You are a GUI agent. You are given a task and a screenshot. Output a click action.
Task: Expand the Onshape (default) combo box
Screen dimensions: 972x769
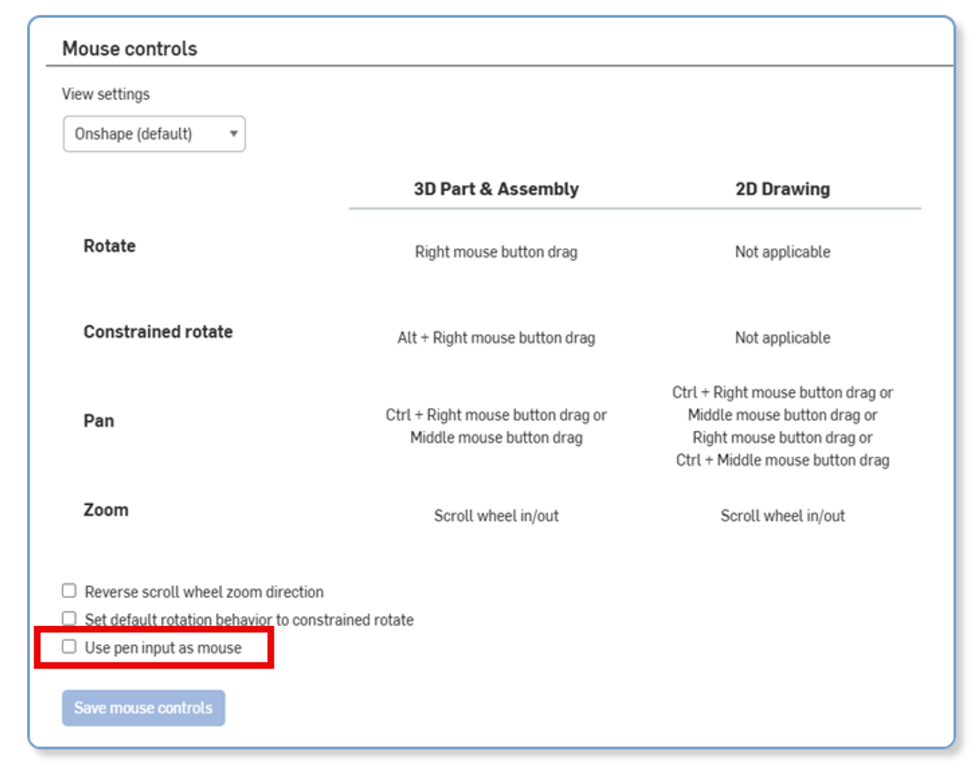coord(153,134)
